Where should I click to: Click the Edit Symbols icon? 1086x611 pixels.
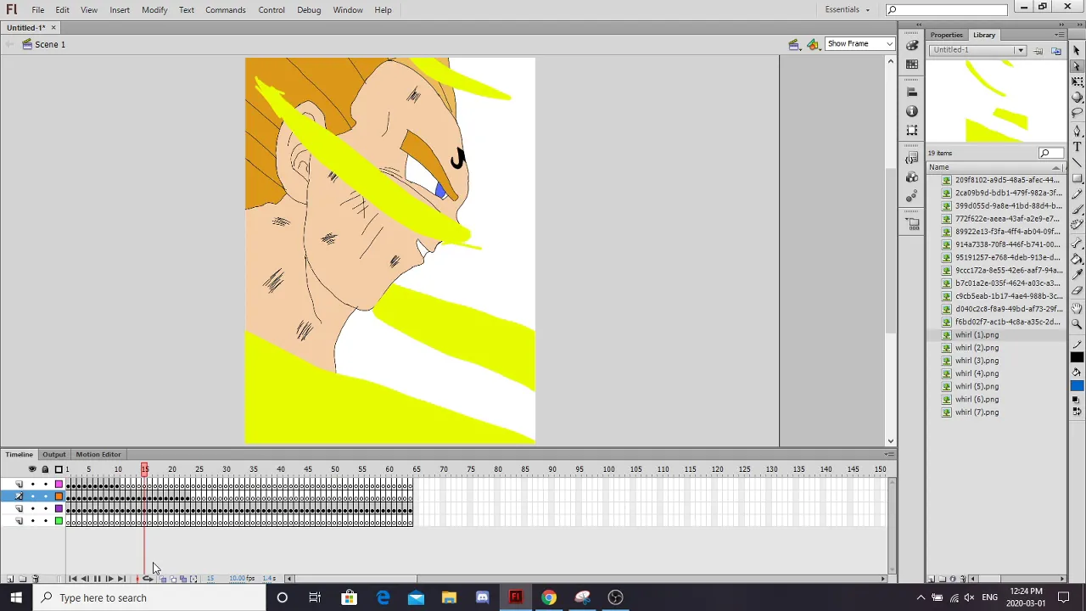[813, 44]
